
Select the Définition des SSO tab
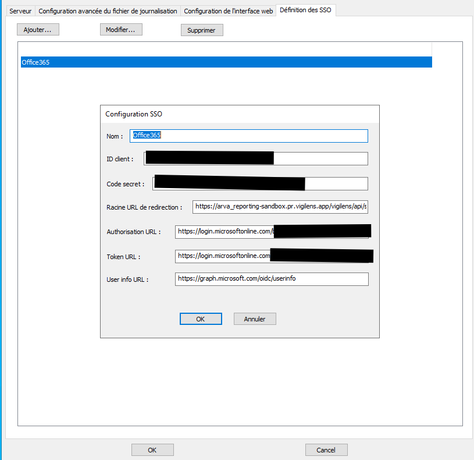tap(305, 10)
